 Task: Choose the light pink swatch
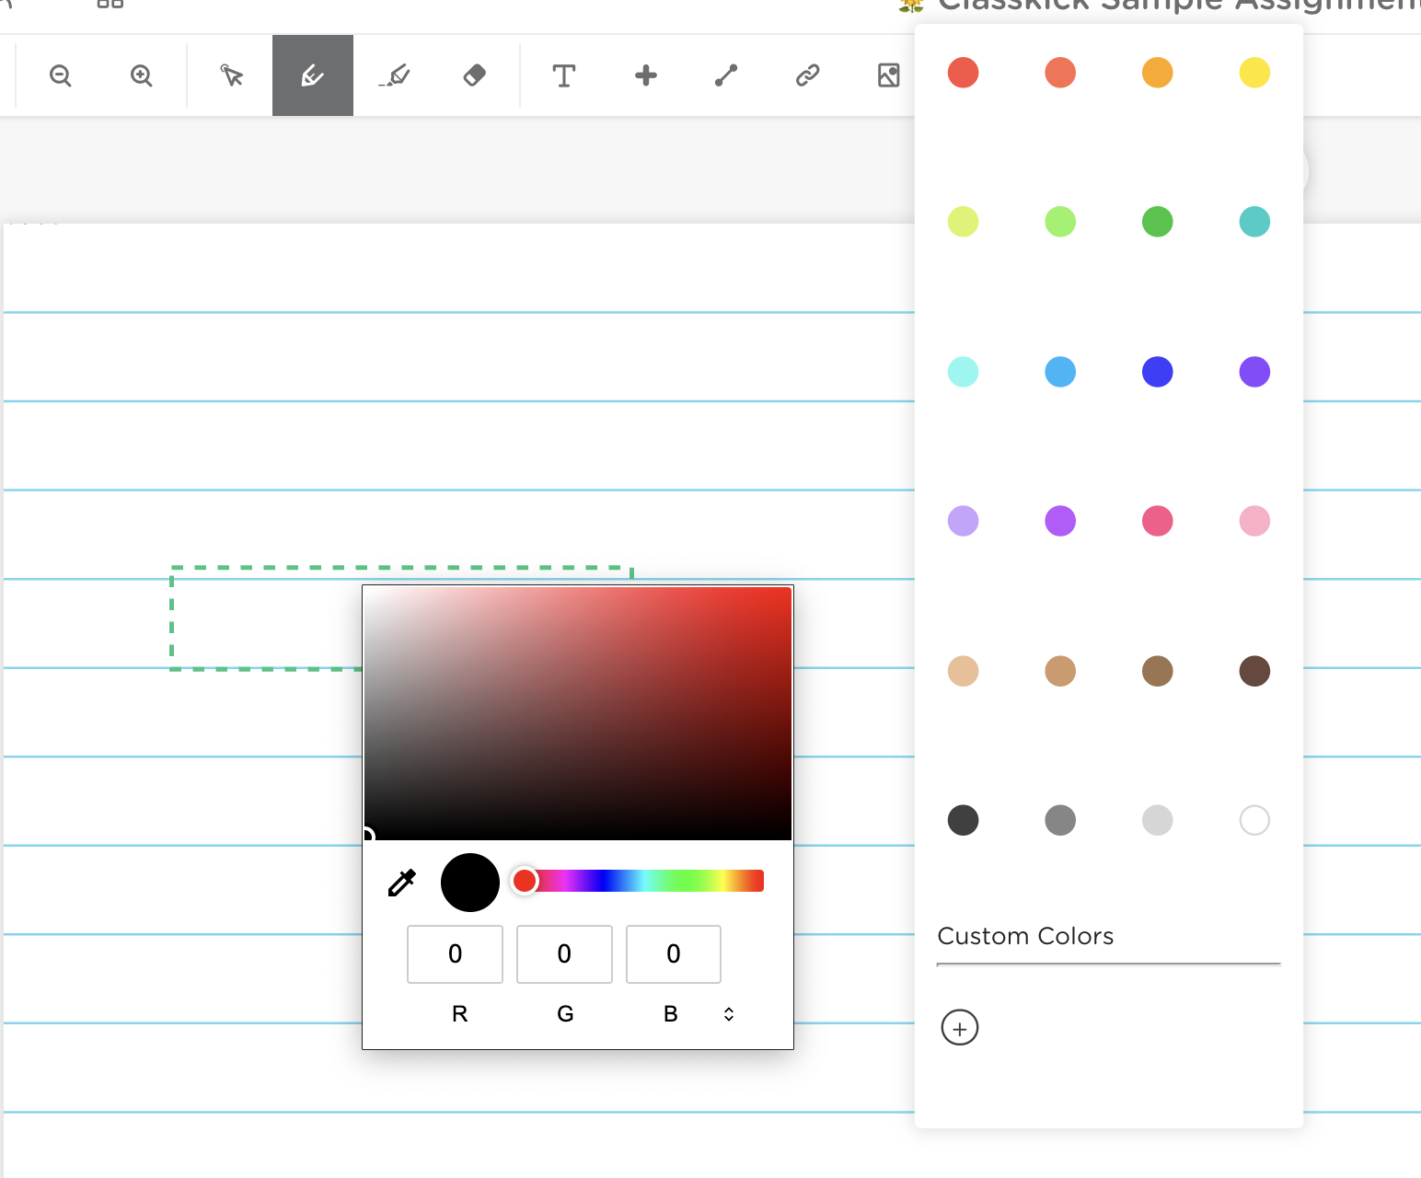click(x=1254, y=521)
